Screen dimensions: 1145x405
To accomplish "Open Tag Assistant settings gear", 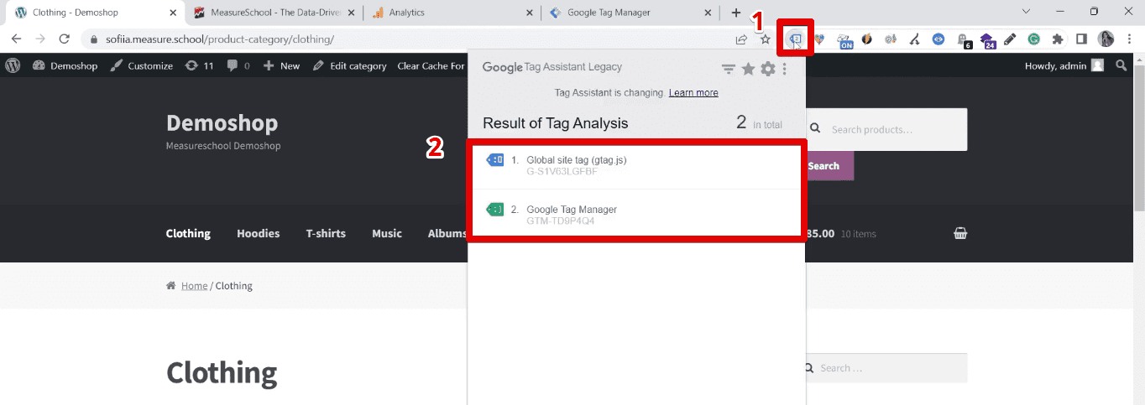I will (767, 69).
